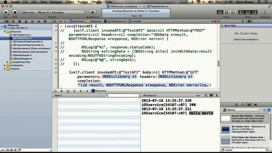Image resolution: width=272 pixels, height=153 pixels.
Task: Open the File menu
Action: point(25,2)
